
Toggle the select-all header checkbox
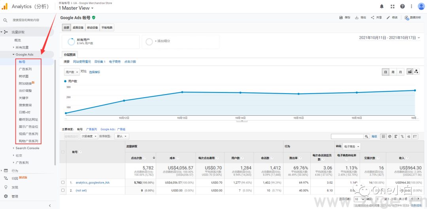point(63,152)
